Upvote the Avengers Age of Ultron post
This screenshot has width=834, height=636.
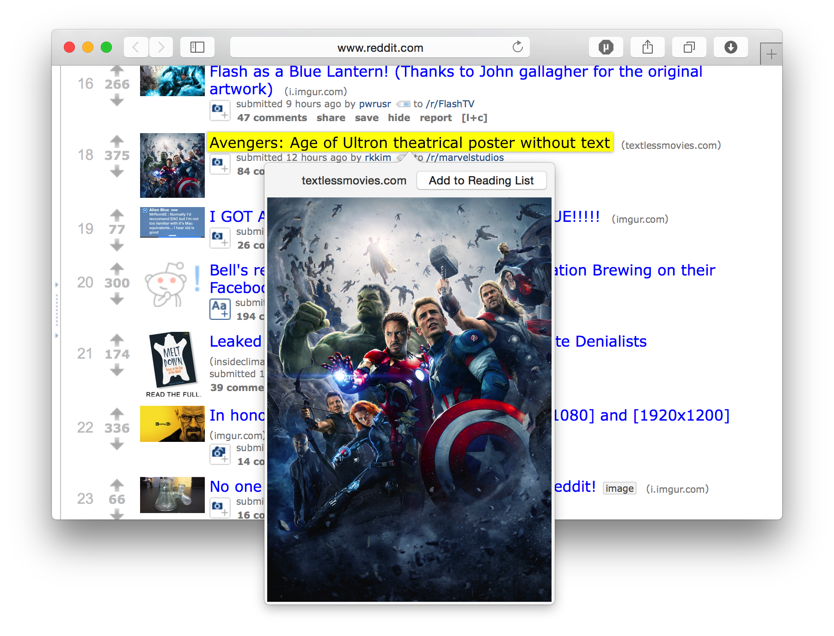coord(117,141)
